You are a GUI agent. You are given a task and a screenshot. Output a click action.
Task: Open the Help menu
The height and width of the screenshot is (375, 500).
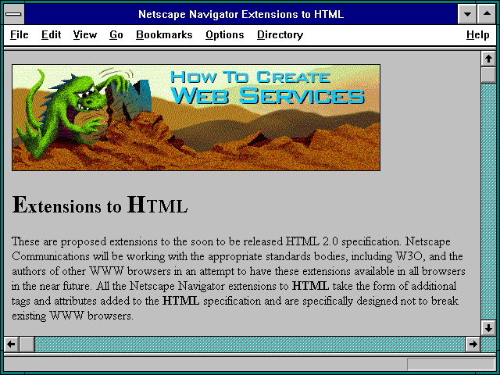(477, 34)
